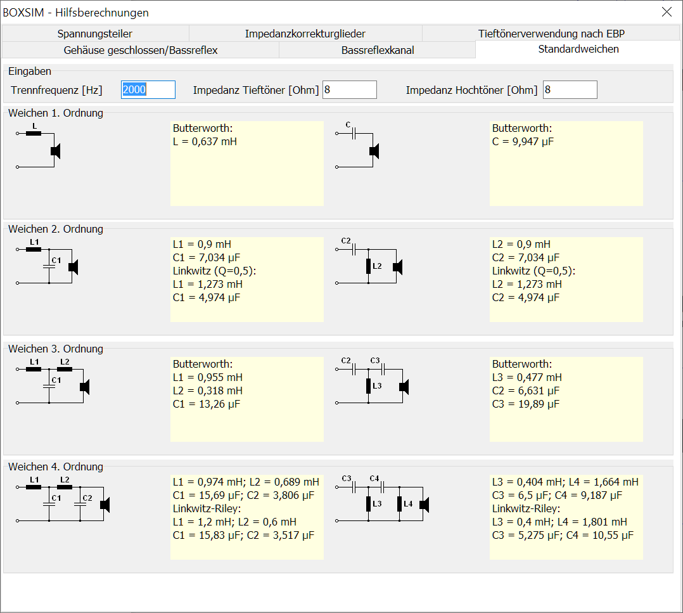The width and height of the screenshot is (683, 613).
Task: Click the Impedanz Hochtöner input field
Action: [x=570, y=90]
